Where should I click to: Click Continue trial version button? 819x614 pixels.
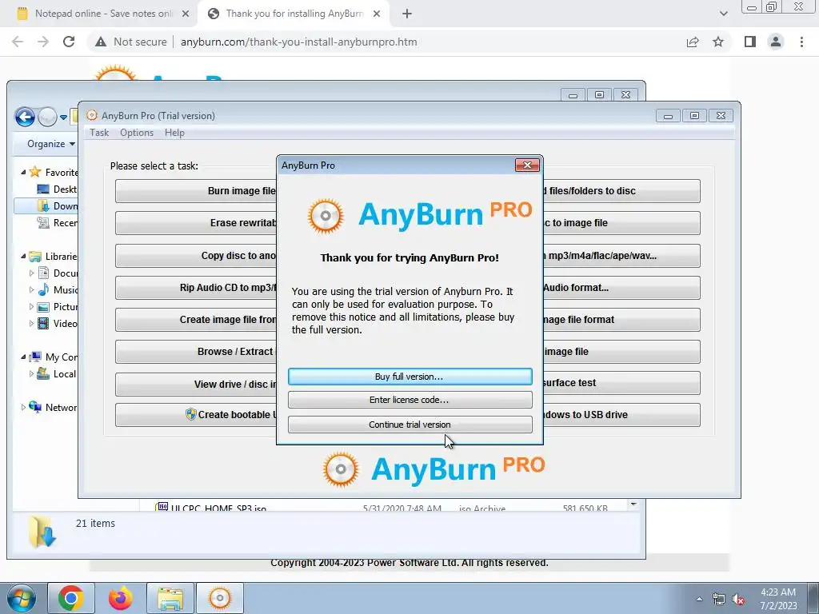[410, 425]
